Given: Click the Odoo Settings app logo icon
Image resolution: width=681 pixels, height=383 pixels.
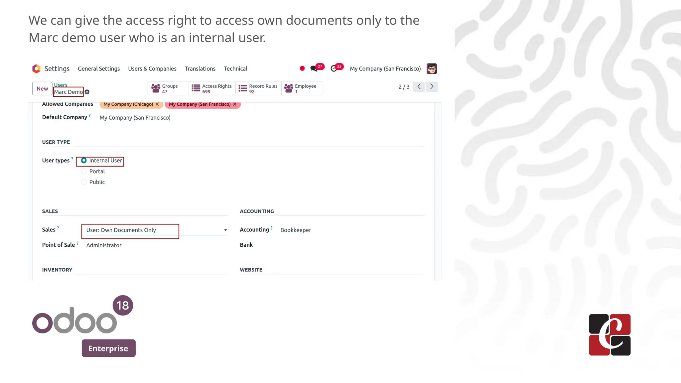Looking at the screenshot, I should [36, 68].
